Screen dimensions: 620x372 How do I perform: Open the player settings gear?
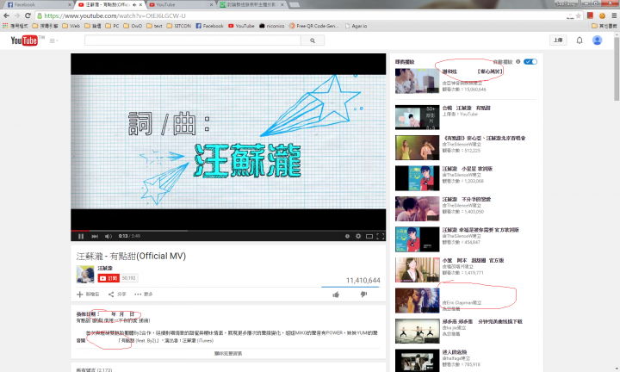358,236
